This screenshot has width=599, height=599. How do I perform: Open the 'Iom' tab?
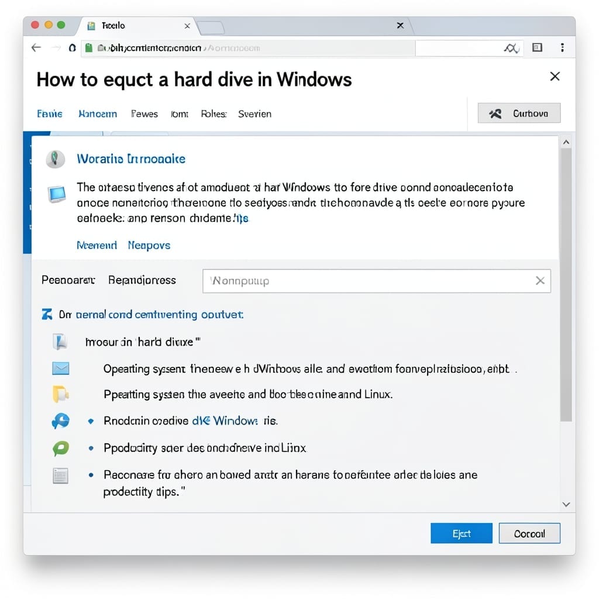point(180,114)
